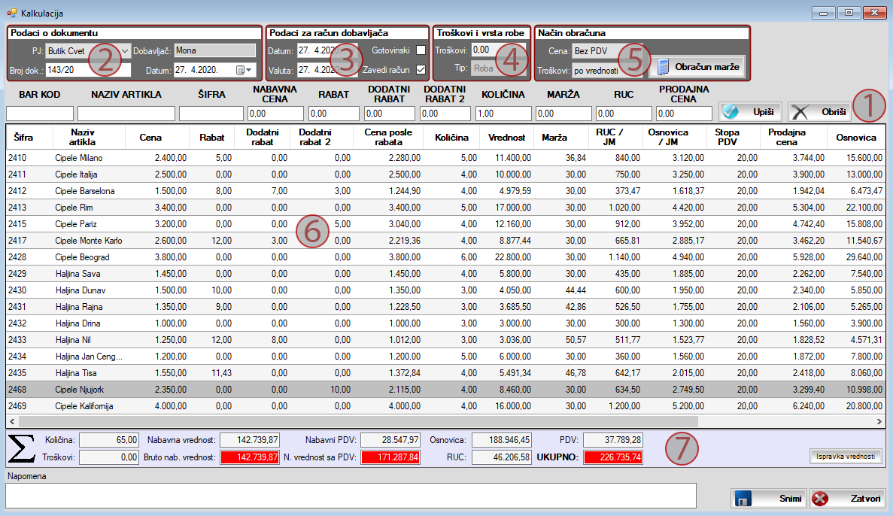Select the Haljina Dunav row
Screen dimensions: 893x516
tap(446, 290)
